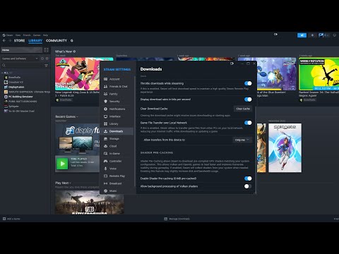Click the forward arrow in Steam navigation
This screenshot has width=339, height=254.
(10, 40)
